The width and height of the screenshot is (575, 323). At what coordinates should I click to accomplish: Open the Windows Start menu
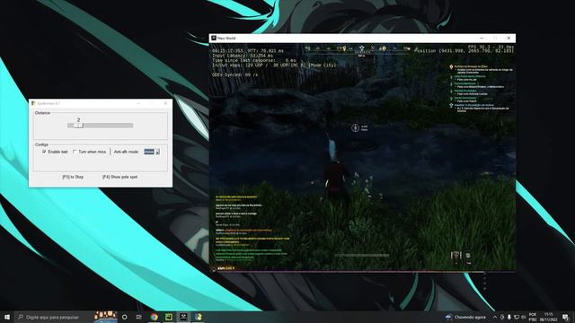pos(6,317)
